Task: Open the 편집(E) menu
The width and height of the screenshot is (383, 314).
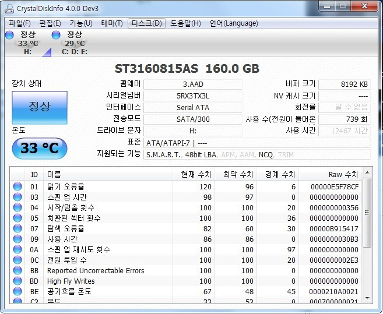Action: (x=50, y=23)
